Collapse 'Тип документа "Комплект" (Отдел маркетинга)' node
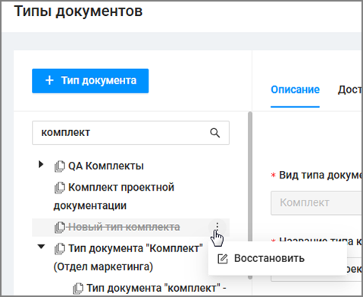Viewport: 363px width, 297px height. [x=41, y=246]
